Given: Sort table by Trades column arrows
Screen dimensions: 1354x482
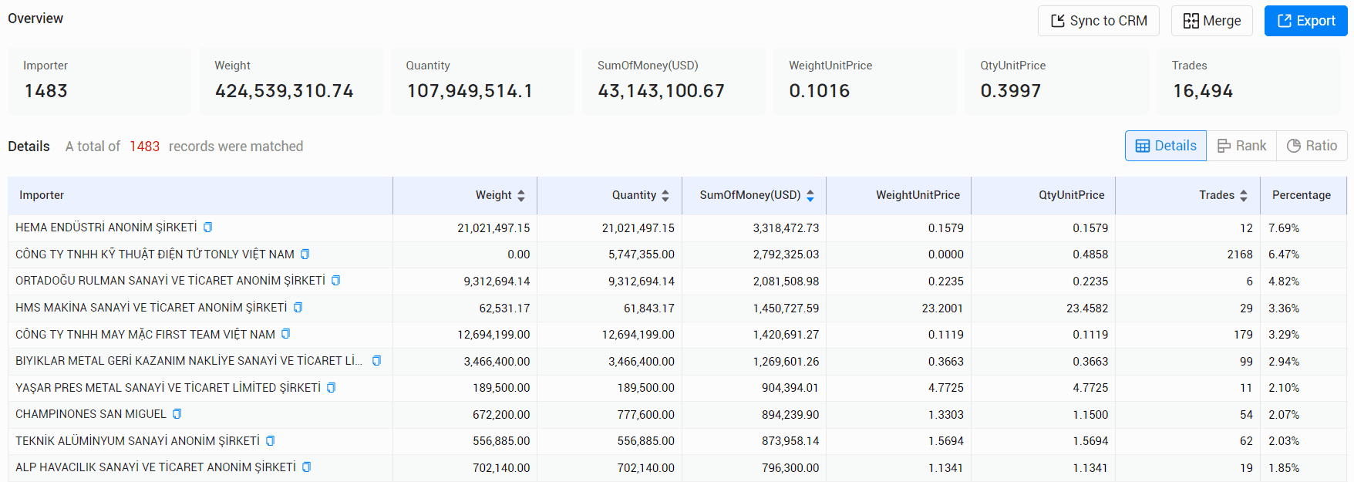Looking at the screenshot, I should tap(1244, 196).
